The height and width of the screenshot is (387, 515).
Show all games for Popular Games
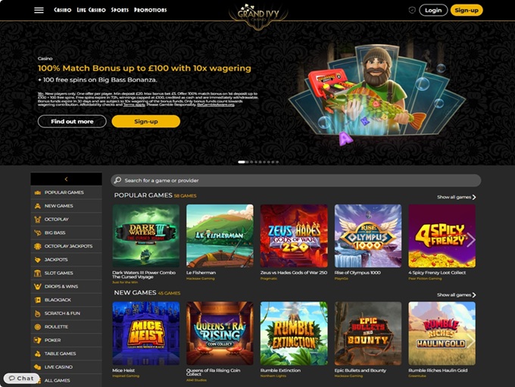(x=456, y=197)
